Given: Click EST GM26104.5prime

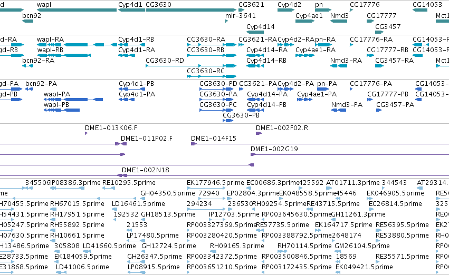Looking at the screenshot, I should point(362,246).
